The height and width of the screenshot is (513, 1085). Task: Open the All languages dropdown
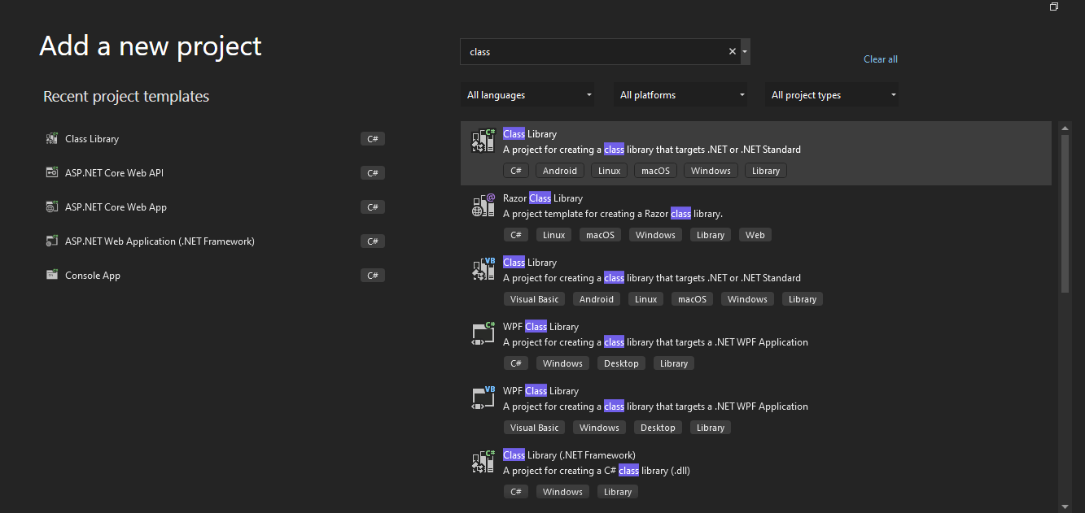(x=527, y=95)
